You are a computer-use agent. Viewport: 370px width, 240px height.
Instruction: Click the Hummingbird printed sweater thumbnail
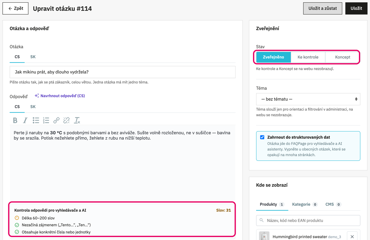click(x=264, y=236)
